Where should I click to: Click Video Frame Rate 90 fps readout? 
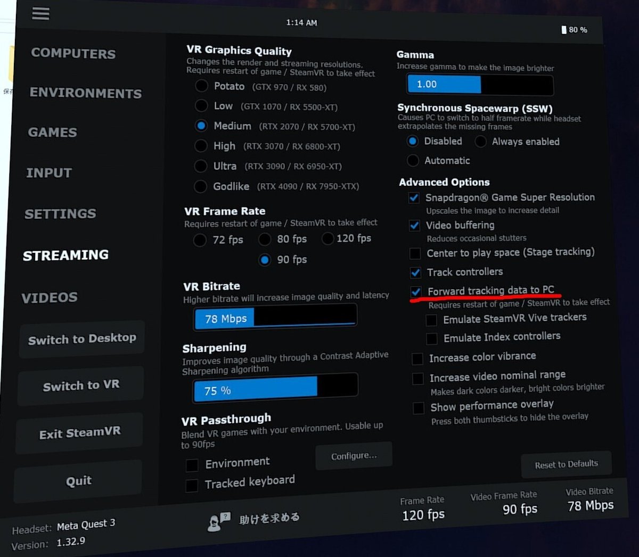pyautogui.click(x=504, y=503)
